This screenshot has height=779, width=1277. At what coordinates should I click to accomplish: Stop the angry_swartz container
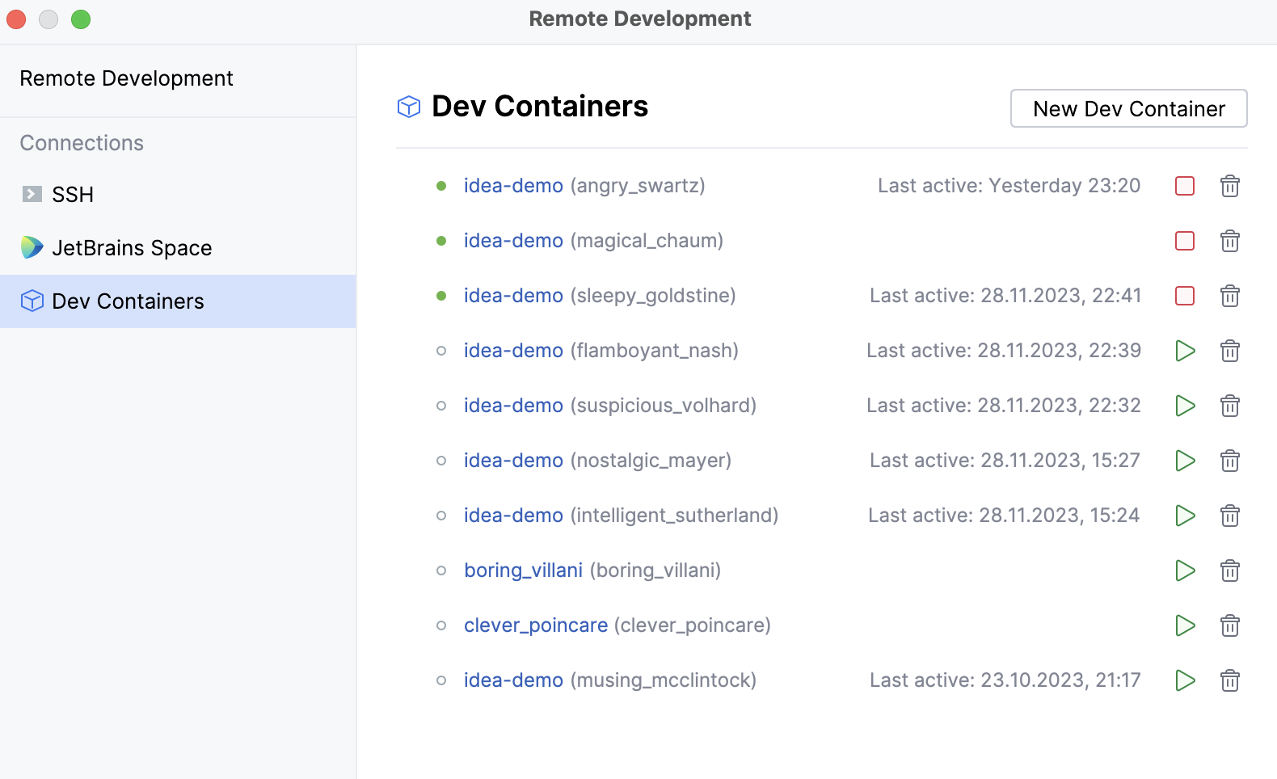click(x=1185, y=186)
